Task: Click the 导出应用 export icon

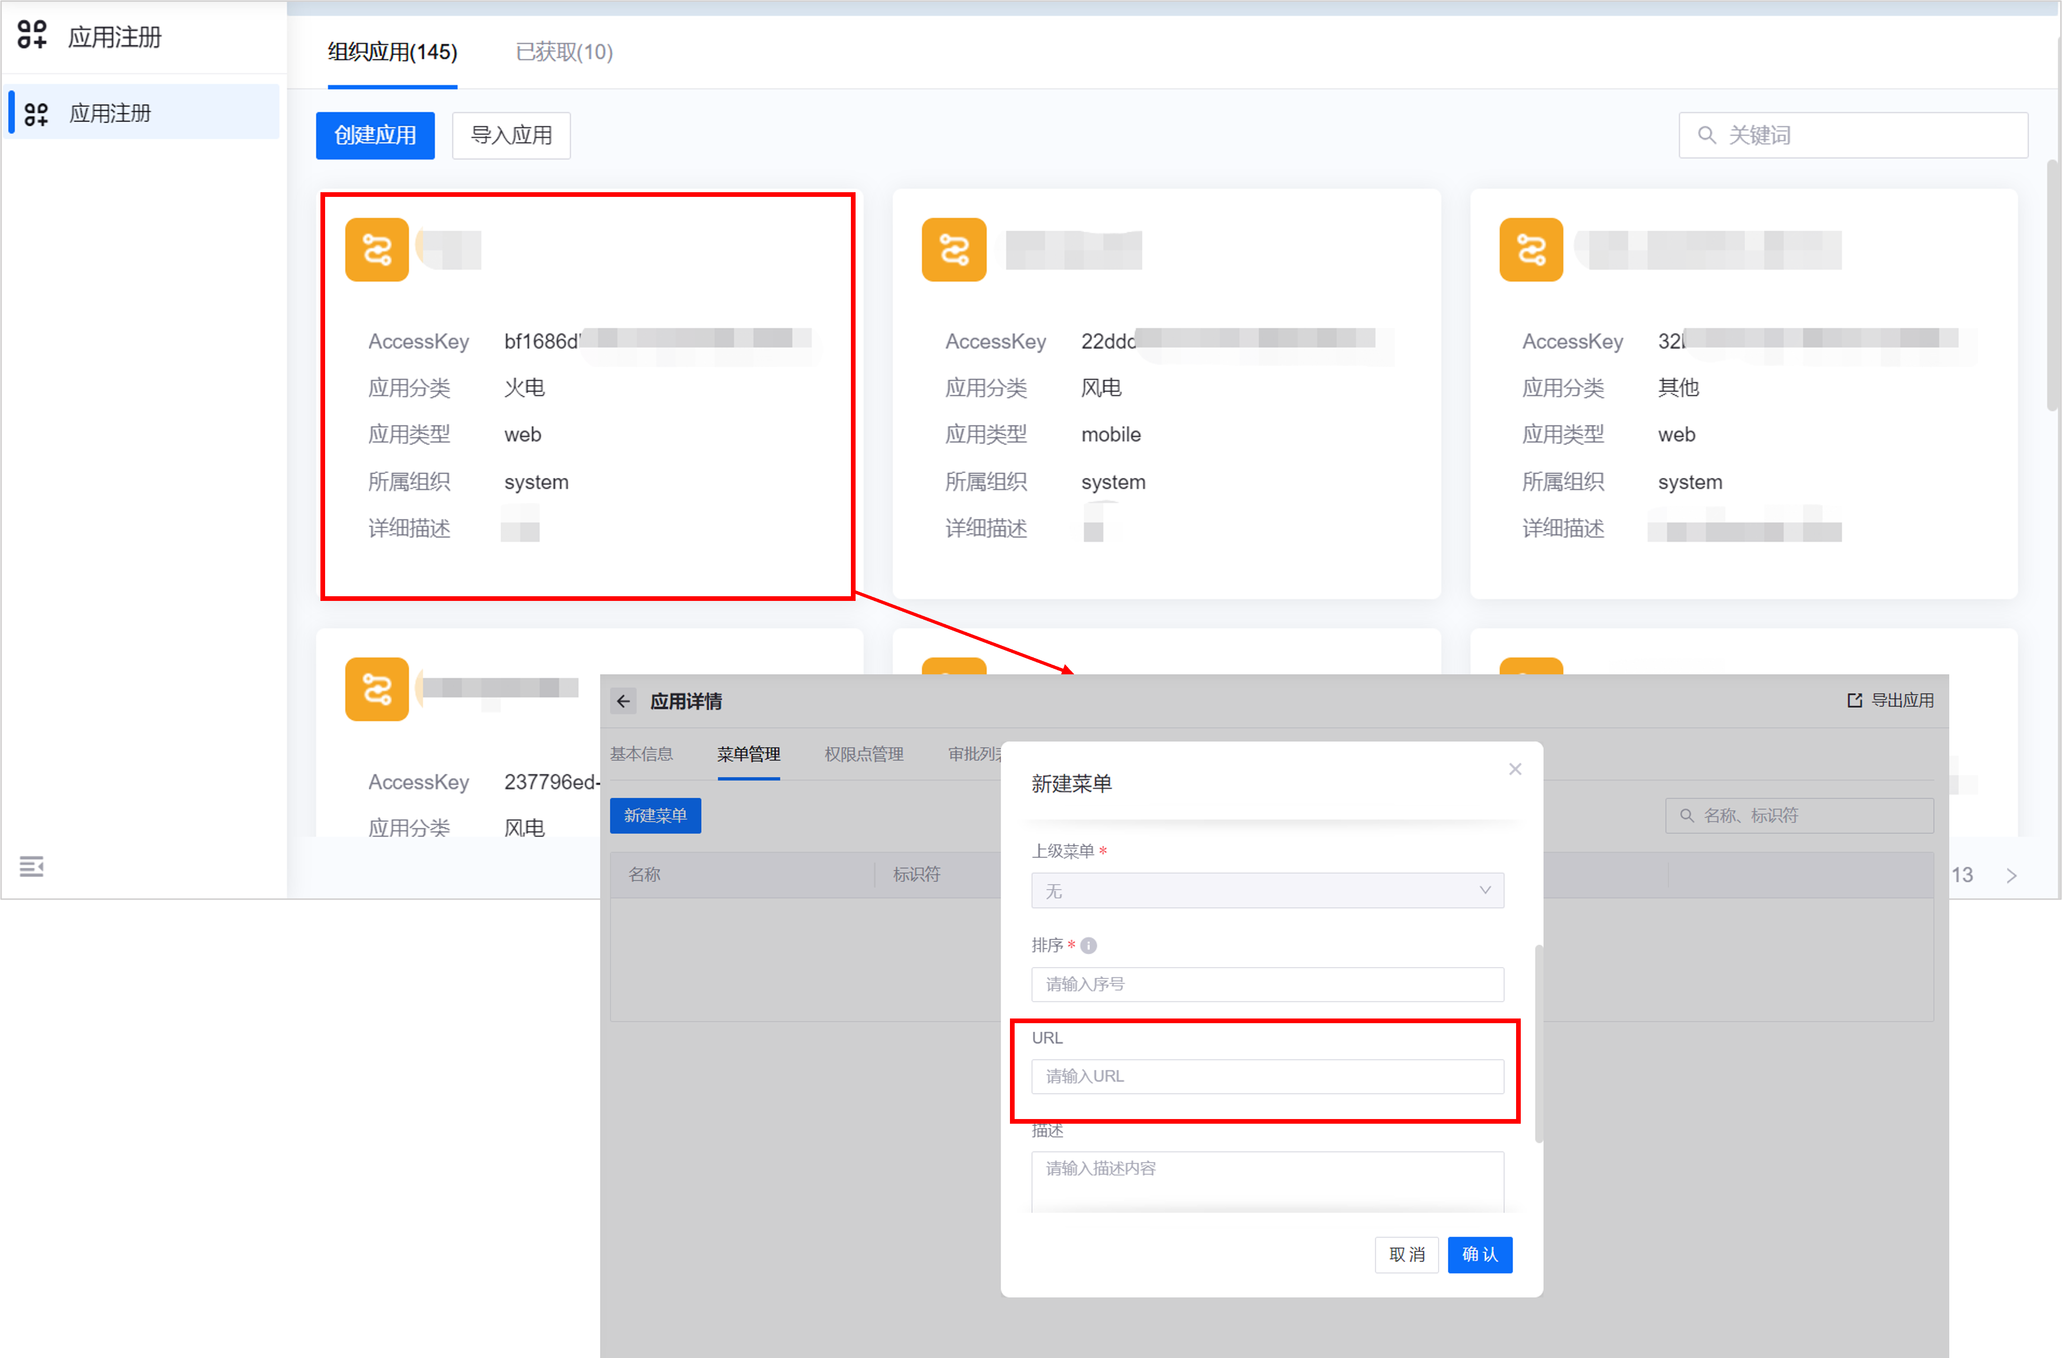Action: point(1854,700)
